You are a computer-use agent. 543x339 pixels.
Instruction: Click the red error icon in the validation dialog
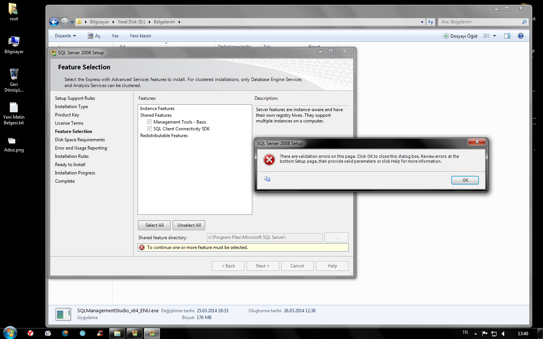(x=269, y=160)
